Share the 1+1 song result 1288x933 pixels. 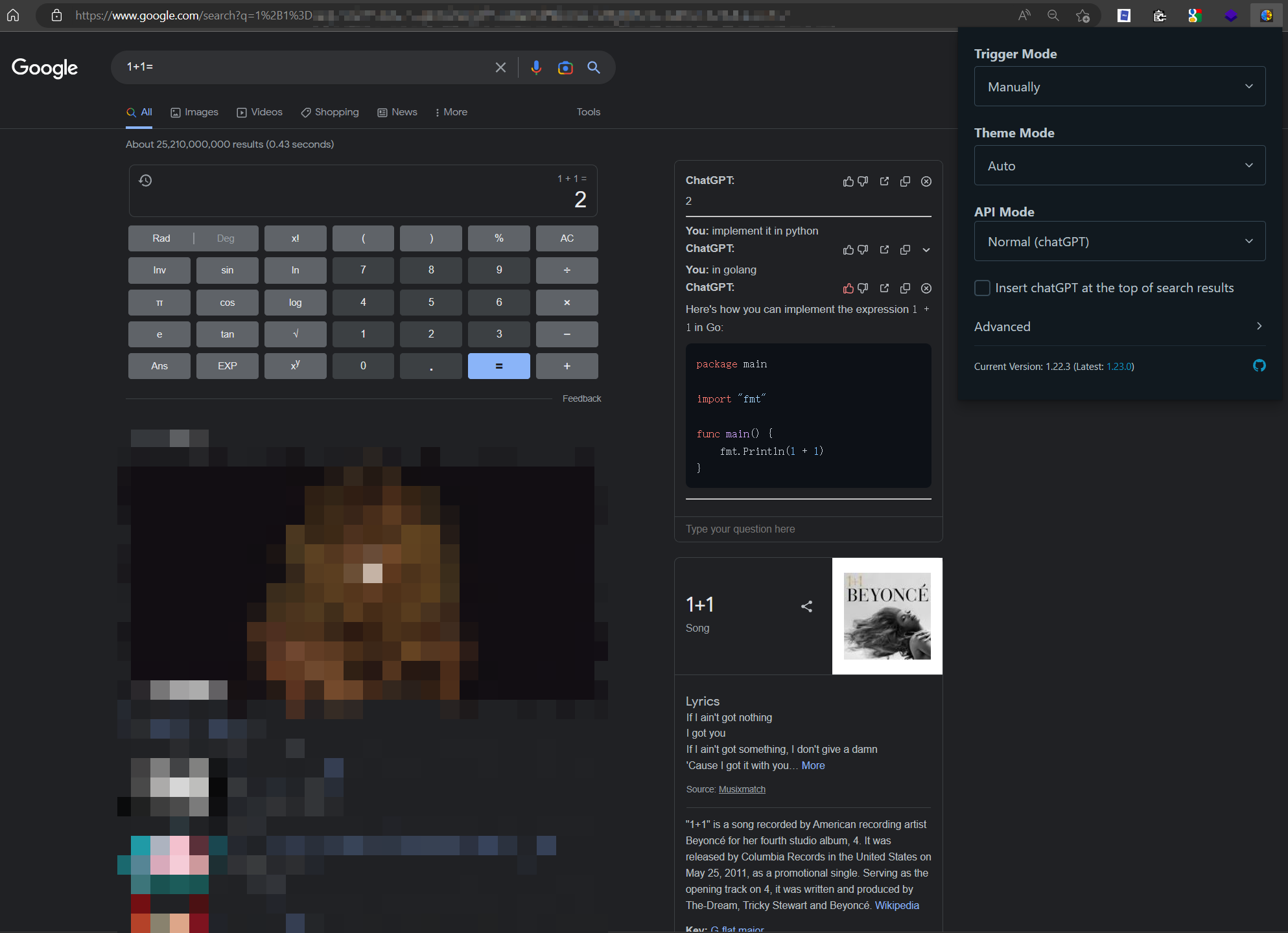[806, 606]
